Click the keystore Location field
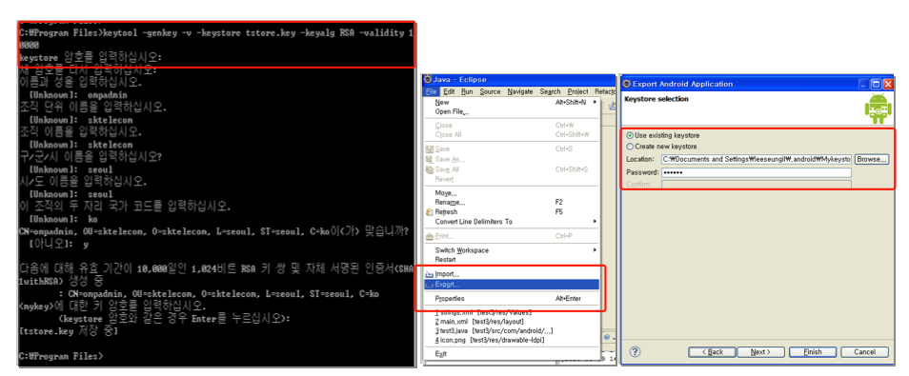Viewport: 909px width, 376px height. (756, 159)
